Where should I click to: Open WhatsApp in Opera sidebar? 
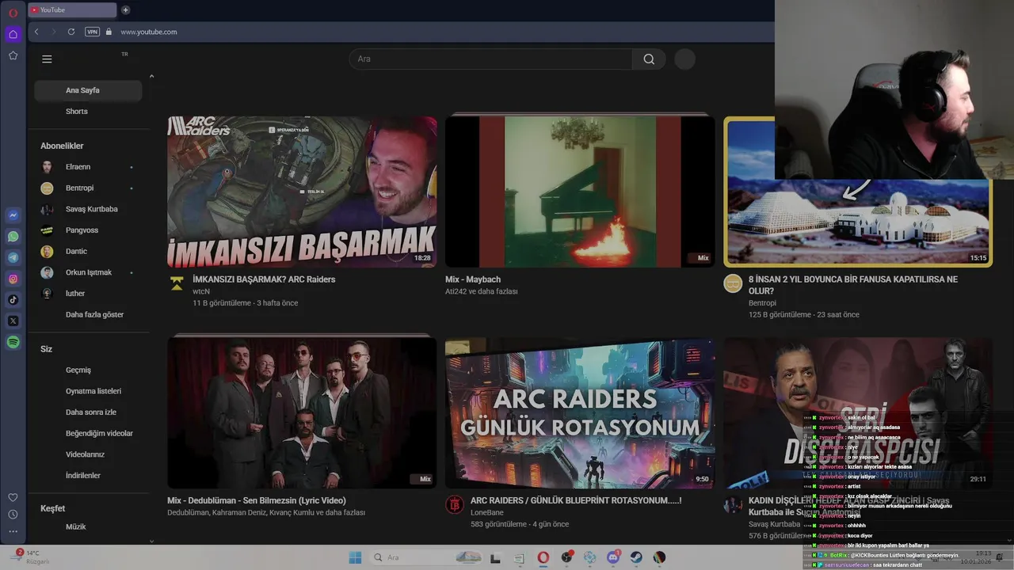pyautogui.click(x=13, y=237)
